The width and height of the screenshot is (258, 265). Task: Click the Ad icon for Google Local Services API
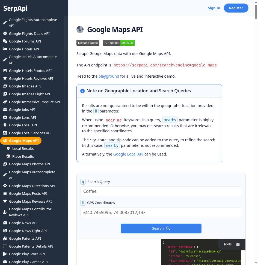[5, 133]
